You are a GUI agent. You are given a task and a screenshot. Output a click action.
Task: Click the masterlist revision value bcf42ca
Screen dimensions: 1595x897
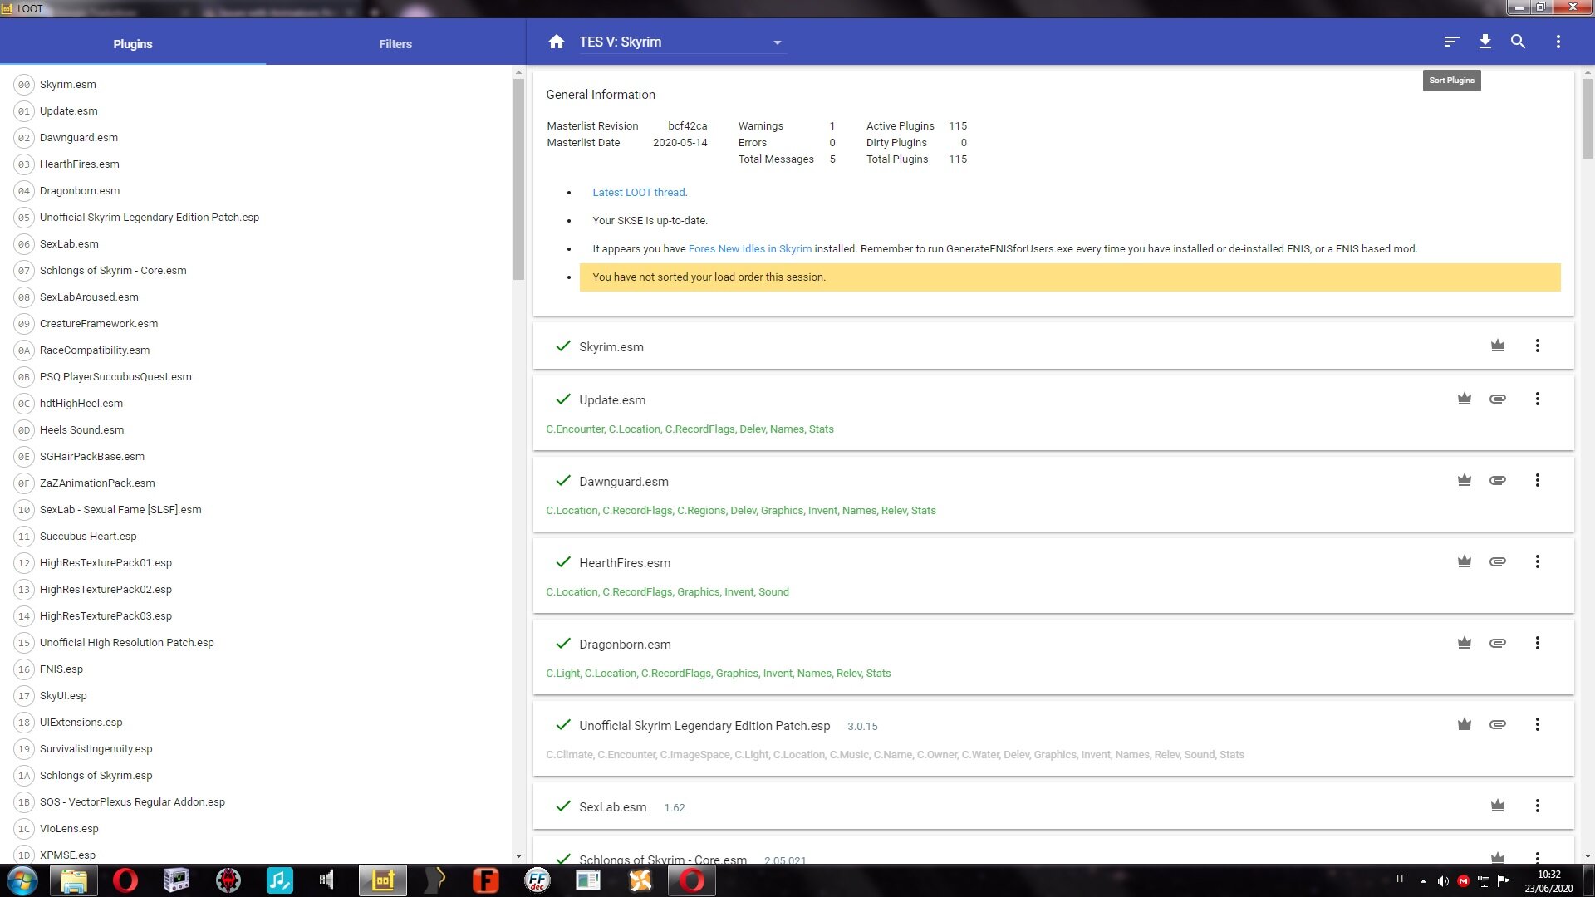click(688, 125)
